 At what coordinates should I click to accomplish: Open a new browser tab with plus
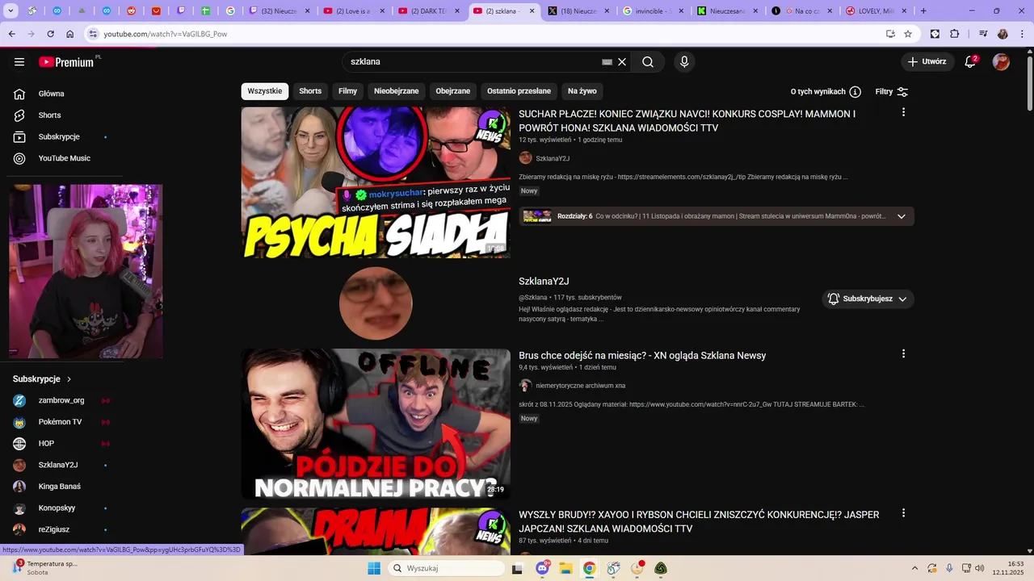pyautogui.click(x=923, y=11)
